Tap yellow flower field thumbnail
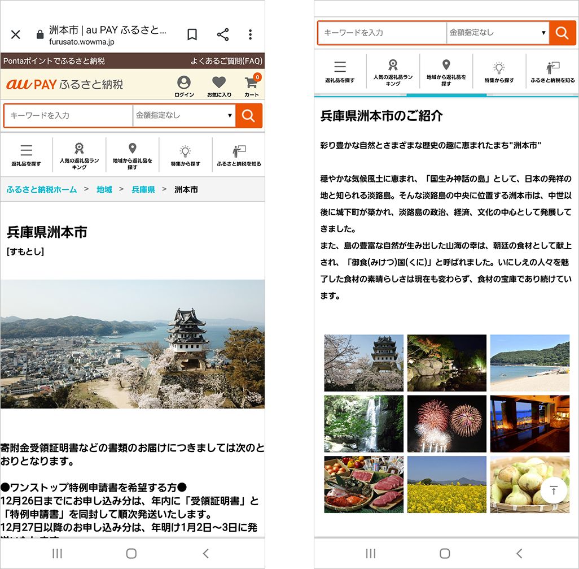Image resolution: width=579 pixels, height=569 pixels. pyautogui.click(x=447, y=484)
